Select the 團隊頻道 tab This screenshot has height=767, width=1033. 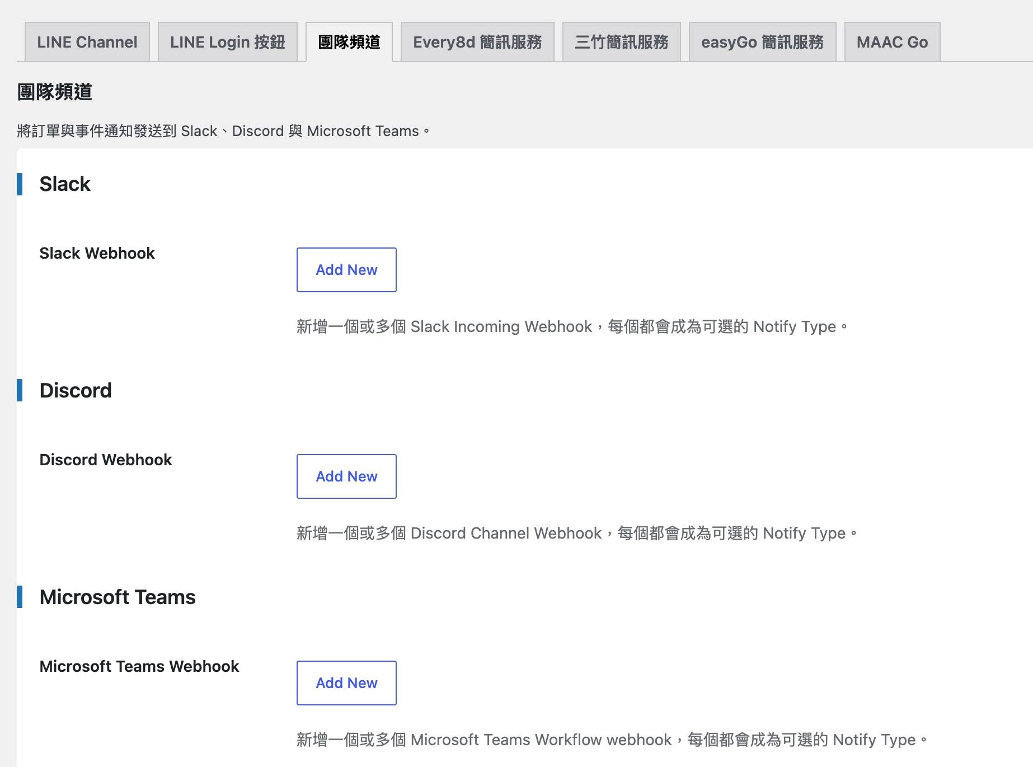(349, 42)
